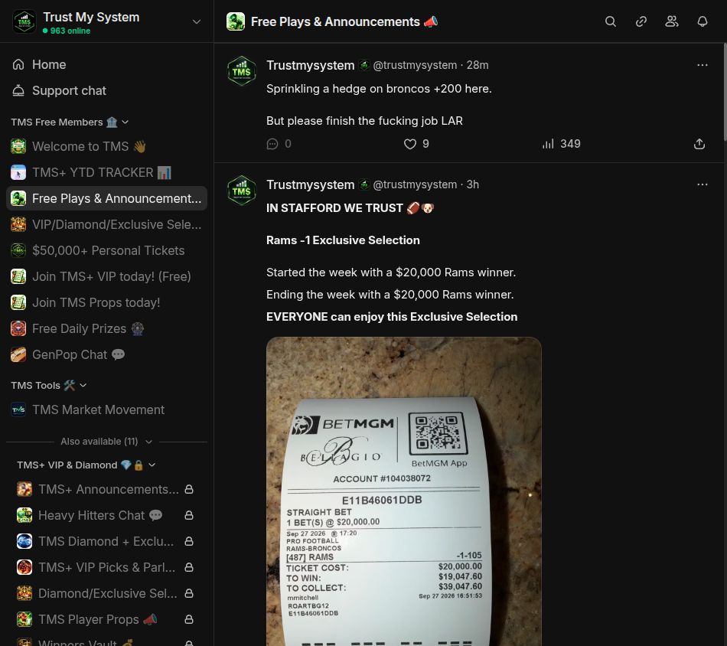
Task: Open Join TMS Props today!
Action: click(106, 302)
